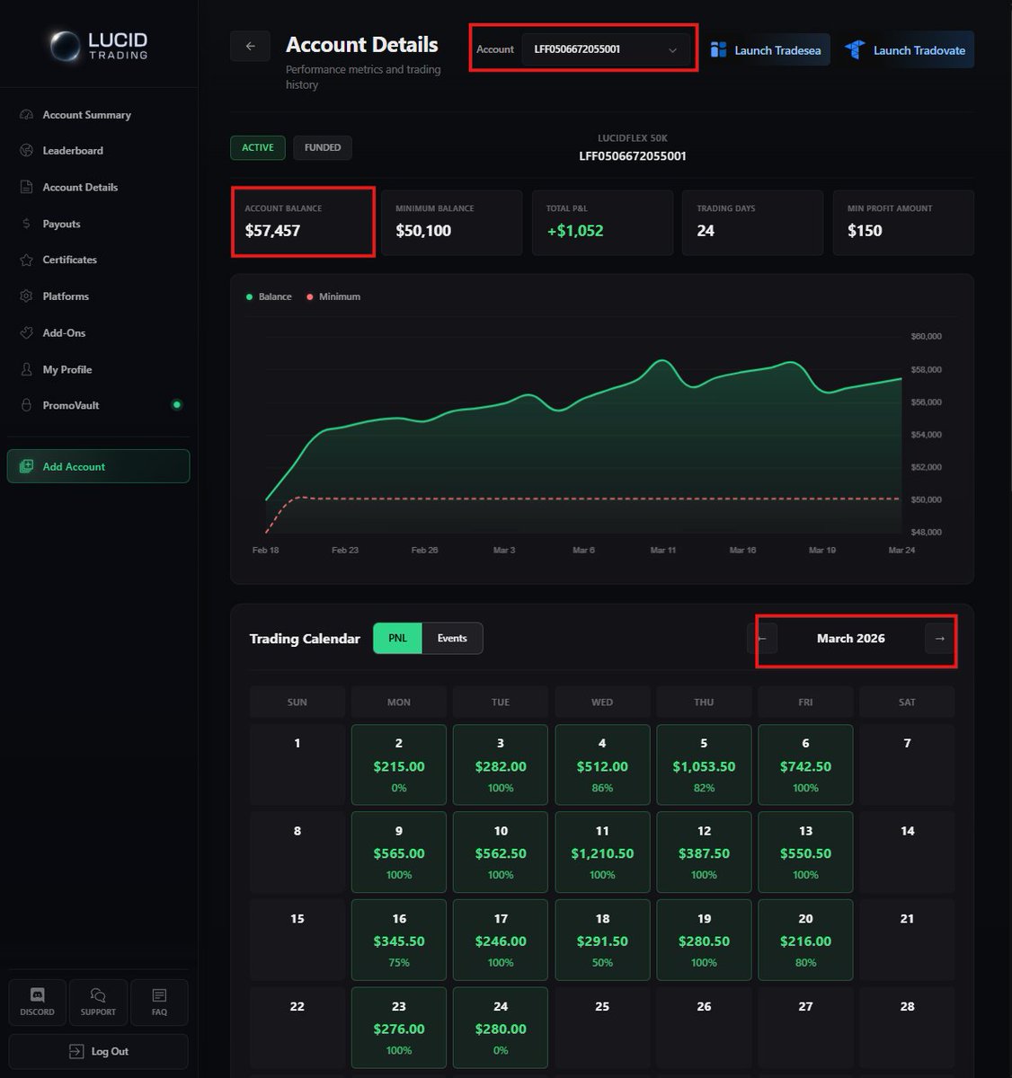Click the green PromoVault notification dot
Image resolution: width=1012 pixels, height=1078 pixels.
(177, 405)
